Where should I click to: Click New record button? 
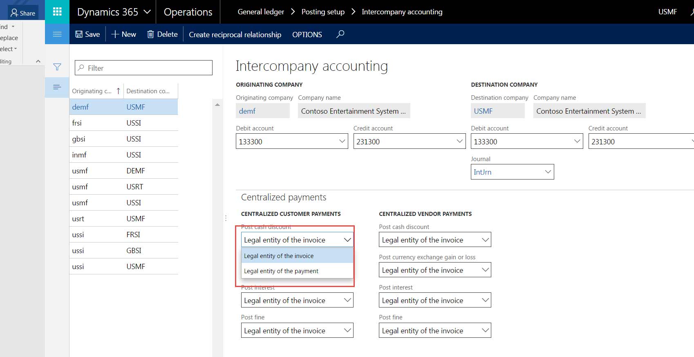click(123, 34)
